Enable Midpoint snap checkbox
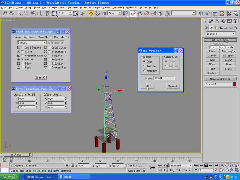 (x=49, y=63)
